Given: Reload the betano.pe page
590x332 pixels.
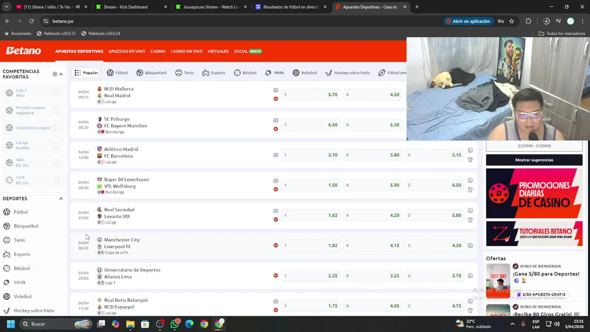Looking at the screenshot, I should point(31,21).
